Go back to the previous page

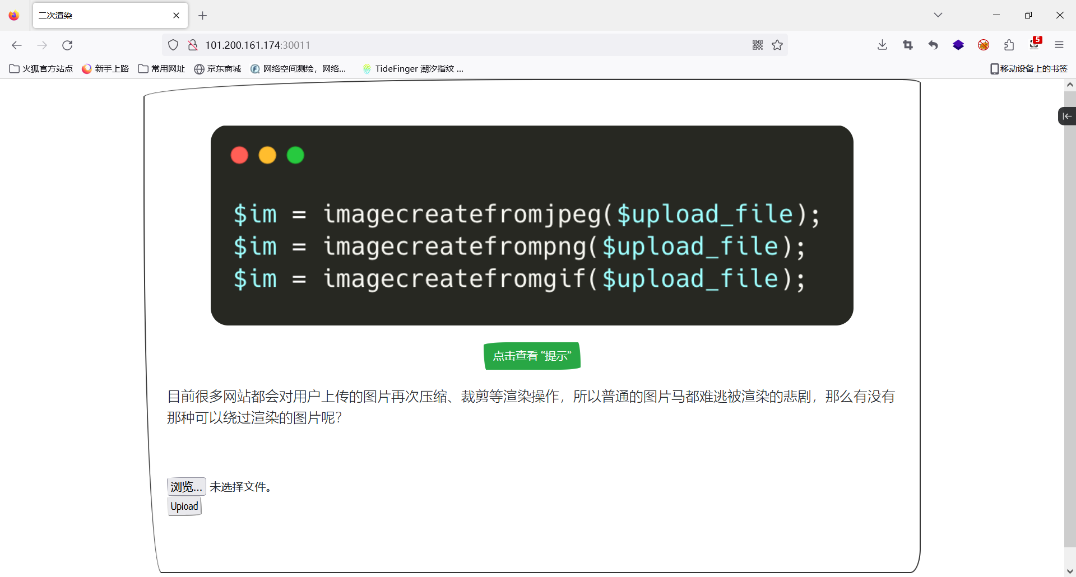tap(17, 45)
